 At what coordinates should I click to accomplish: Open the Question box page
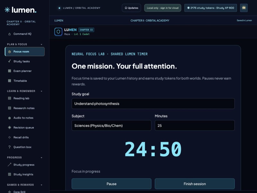click(25, 147)
